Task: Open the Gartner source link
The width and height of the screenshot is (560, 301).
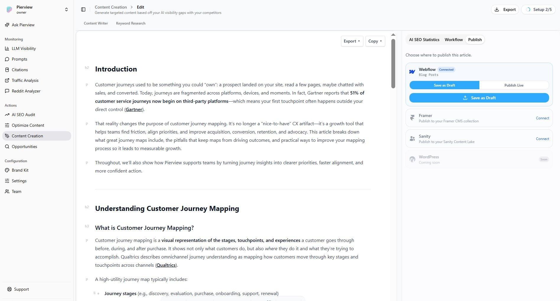Action: click(134, 110)
